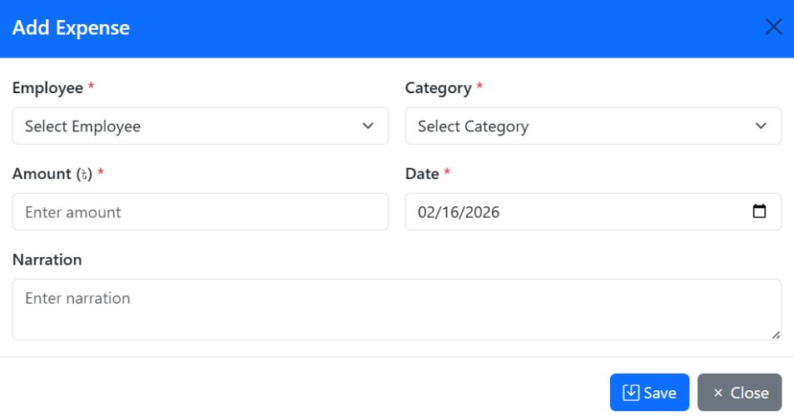Screen dimensions: 794x416
Task: Click the Category dropdown chevron arrow
Action: pos(761,126)
